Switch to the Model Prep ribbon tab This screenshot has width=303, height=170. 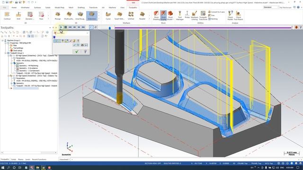pos(59,8)
